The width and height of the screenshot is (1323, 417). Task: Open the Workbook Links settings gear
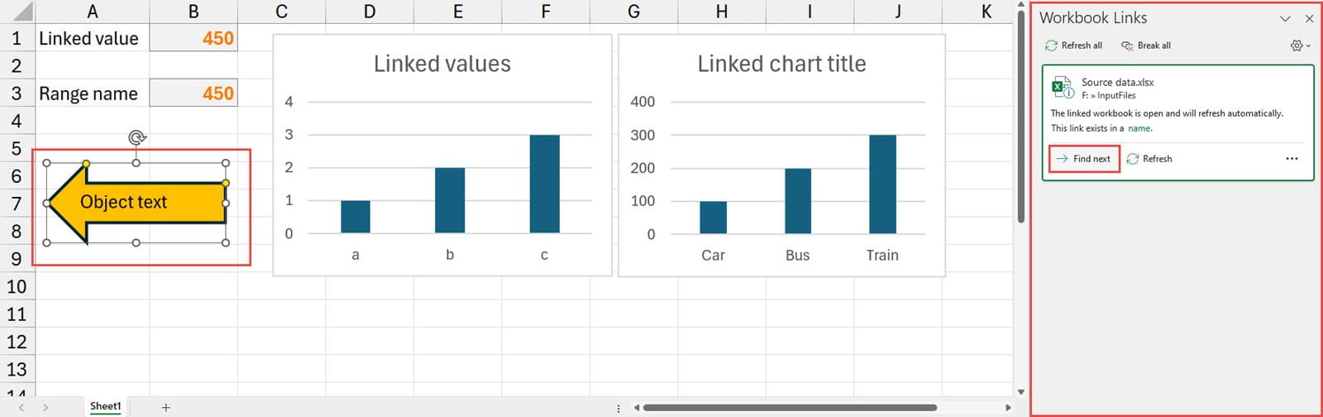tap(1297, 46)
